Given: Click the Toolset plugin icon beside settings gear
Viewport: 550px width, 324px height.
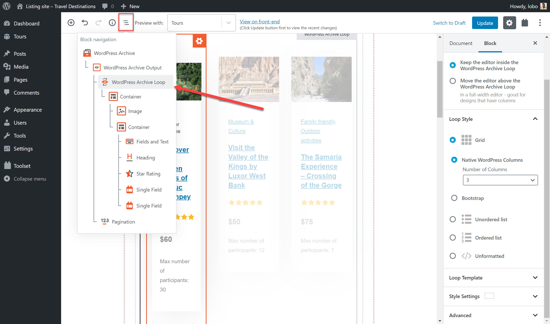Looking at the screenshot, I should coord(525,23).
